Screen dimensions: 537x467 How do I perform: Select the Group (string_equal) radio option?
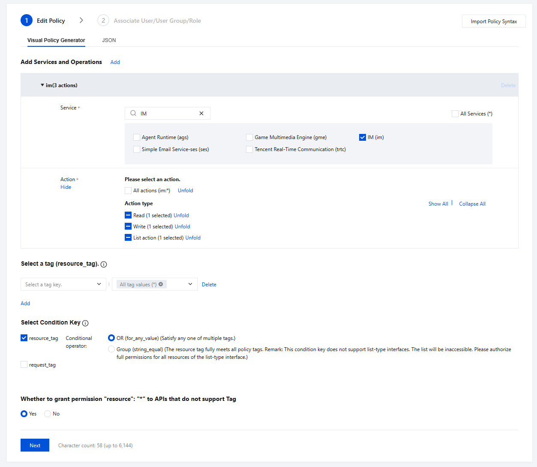pyautogui.click(x=111, y=349)
